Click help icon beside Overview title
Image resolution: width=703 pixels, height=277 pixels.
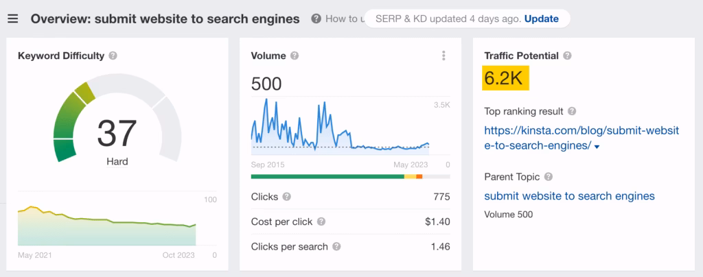click(x=316, y=19)
